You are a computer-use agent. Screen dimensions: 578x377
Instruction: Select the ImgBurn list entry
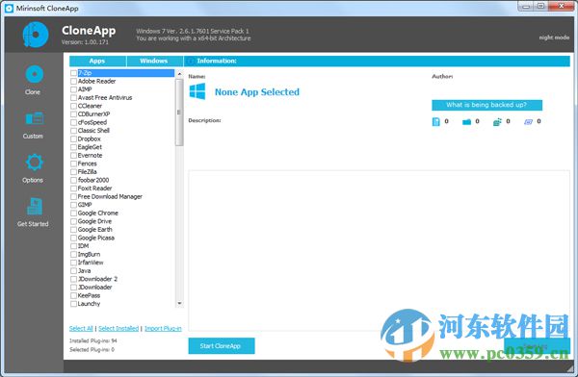(x=89, y=255)
